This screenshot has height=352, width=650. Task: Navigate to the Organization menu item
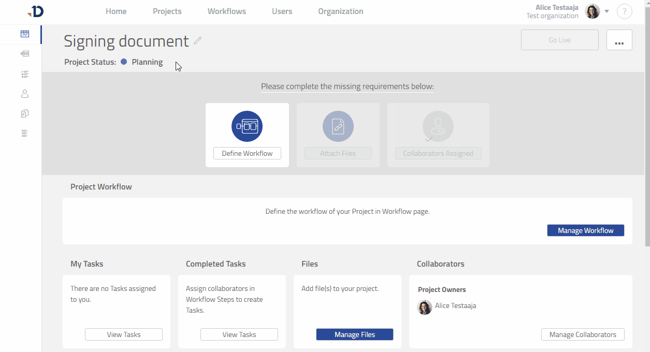coord(340,11)
